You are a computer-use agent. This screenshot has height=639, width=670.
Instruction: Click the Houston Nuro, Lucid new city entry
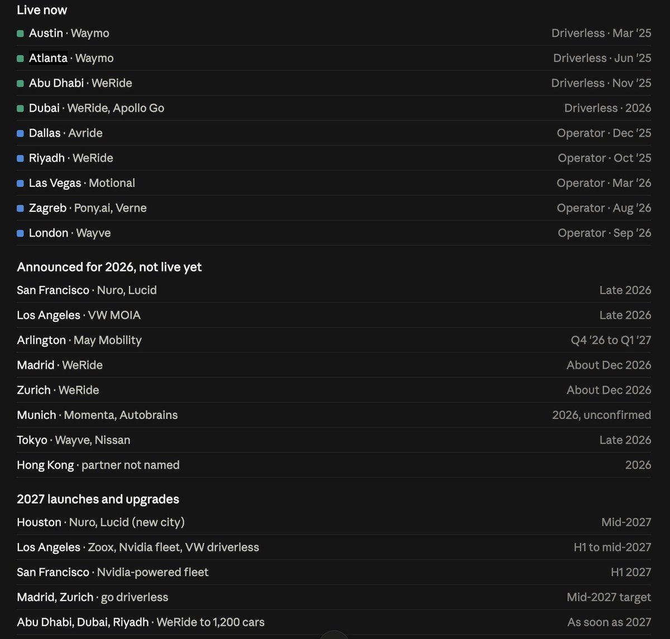point(334,522)
